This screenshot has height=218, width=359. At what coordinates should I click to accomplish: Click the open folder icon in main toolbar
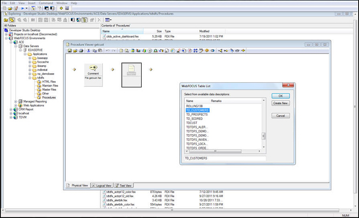click(x=10, y=8)
